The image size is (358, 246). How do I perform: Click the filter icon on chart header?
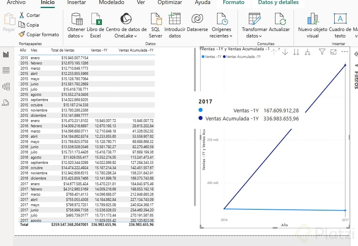[x=322, y=52]
